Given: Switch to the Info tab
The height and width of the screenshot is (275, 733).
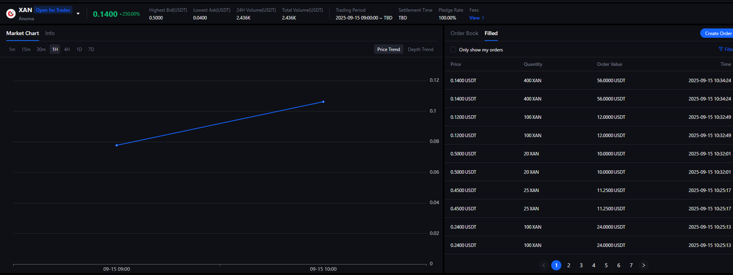Looking at the screenshot, I should 49,33.
